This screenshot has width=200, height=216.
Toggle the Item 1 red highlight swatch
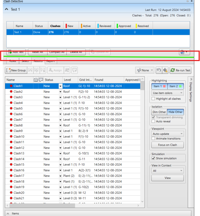(164, 86)
